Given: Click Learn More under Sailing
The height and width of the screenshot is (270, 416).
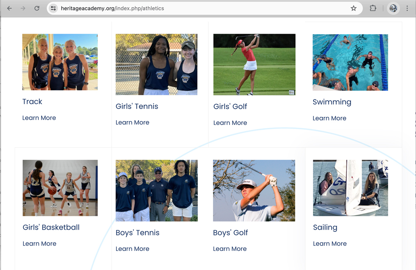Looking at the screenshot, I should pos(330,244).
